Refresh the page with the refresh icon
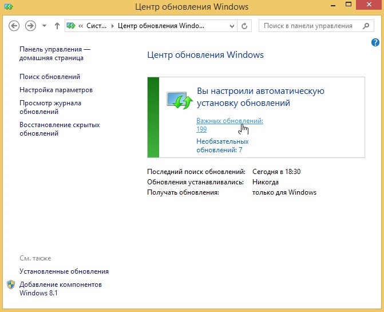This screenshot has height=312, width=384. tap(244, 26)
